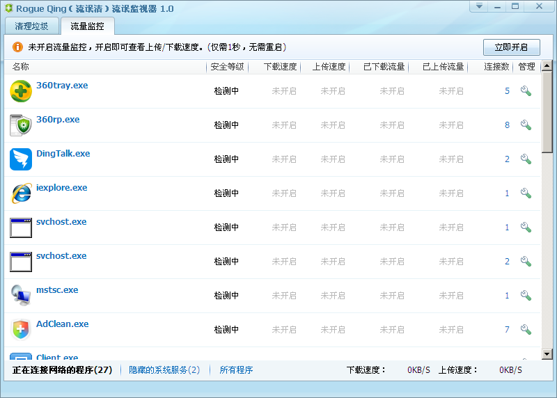This screenshot has height=398, width=557.
Task: Open the manage wrench for DingTalk.exe
Action: (x=526, y=159)
